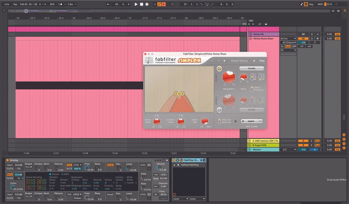Click the MIDI map mode button
This screenshot has height=204, width=349.
(320, 4)
